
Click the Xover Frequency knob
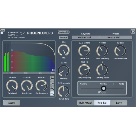tap(102, 51)
